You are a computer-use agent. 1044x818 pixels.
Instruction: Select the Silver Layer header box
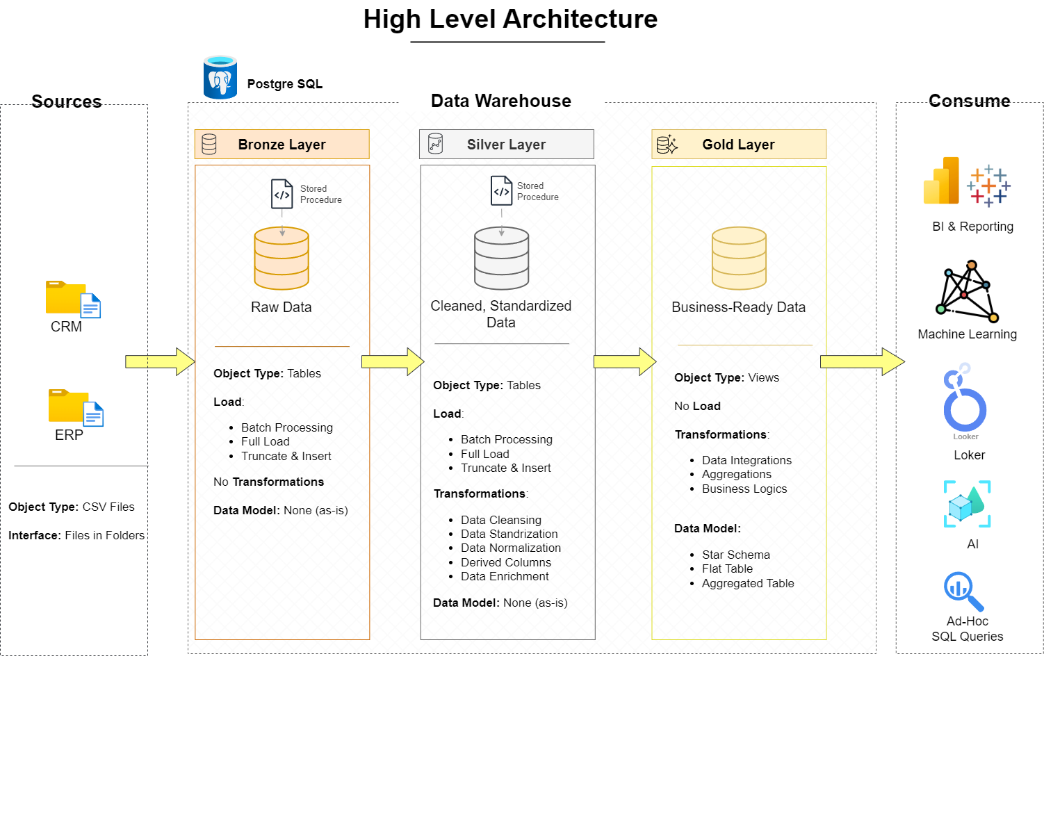point(506,145)
